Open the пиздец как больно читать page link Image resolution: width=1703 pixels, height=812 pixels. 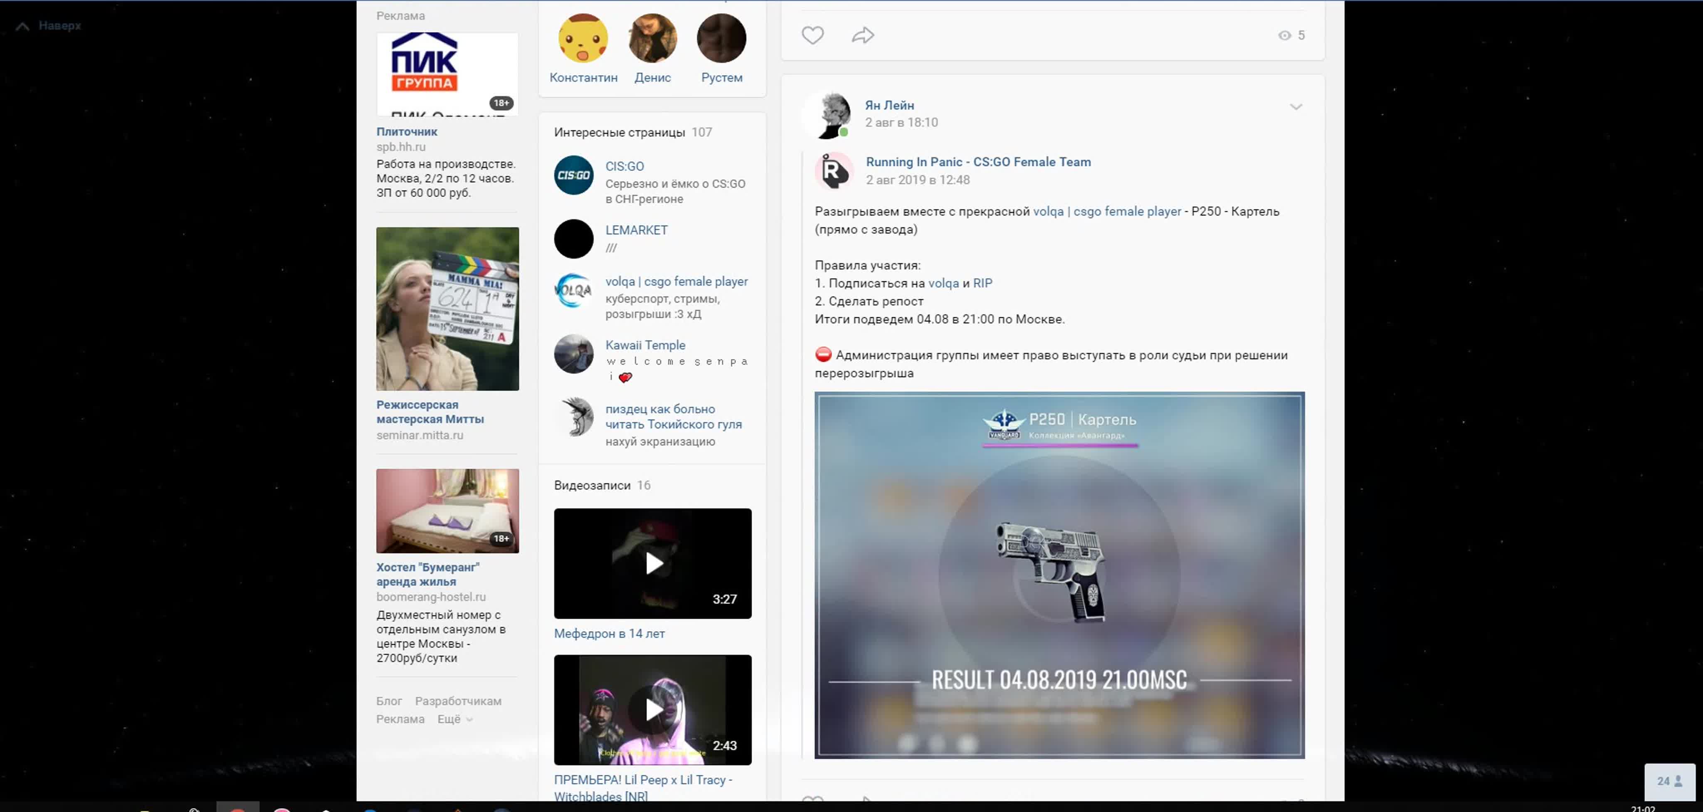673,417
